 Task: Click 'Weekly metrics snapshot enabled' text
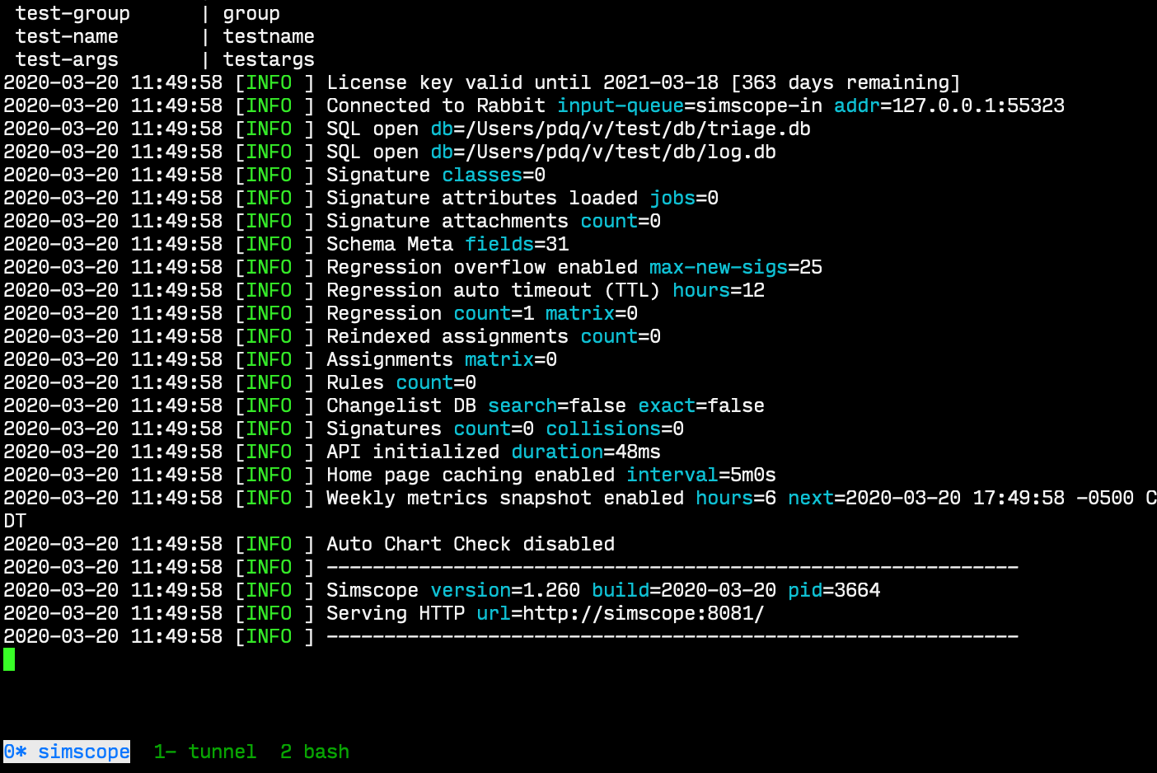[x=505, y=498]
